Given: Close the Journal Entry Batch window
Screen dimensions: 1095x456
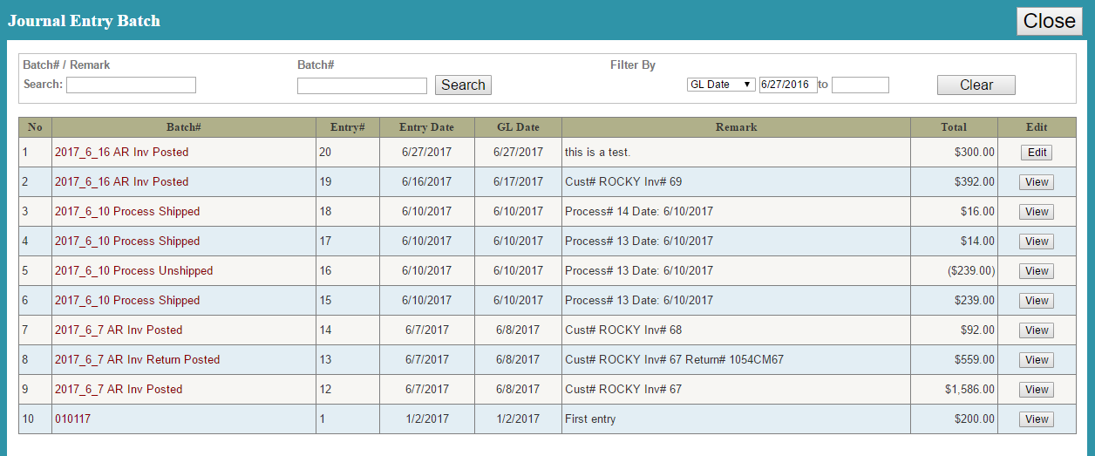Looking at the screenshot, I should point(1049,21).
